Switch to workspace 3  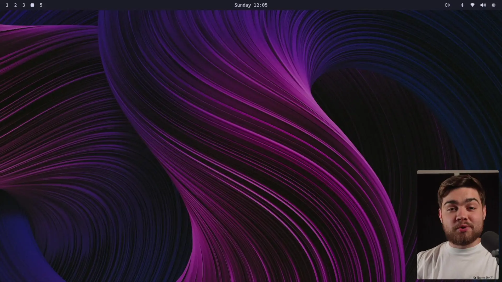click(x=24, y=5)
